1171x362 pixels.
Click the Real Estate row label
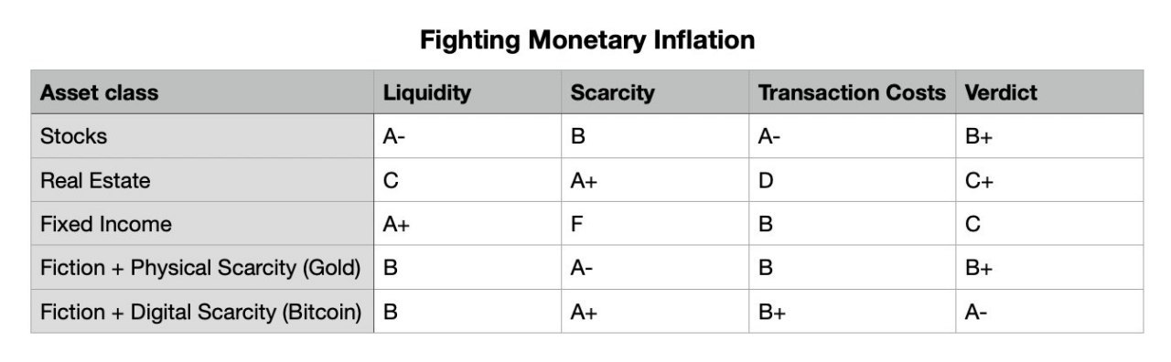click(x=202, y=180)
